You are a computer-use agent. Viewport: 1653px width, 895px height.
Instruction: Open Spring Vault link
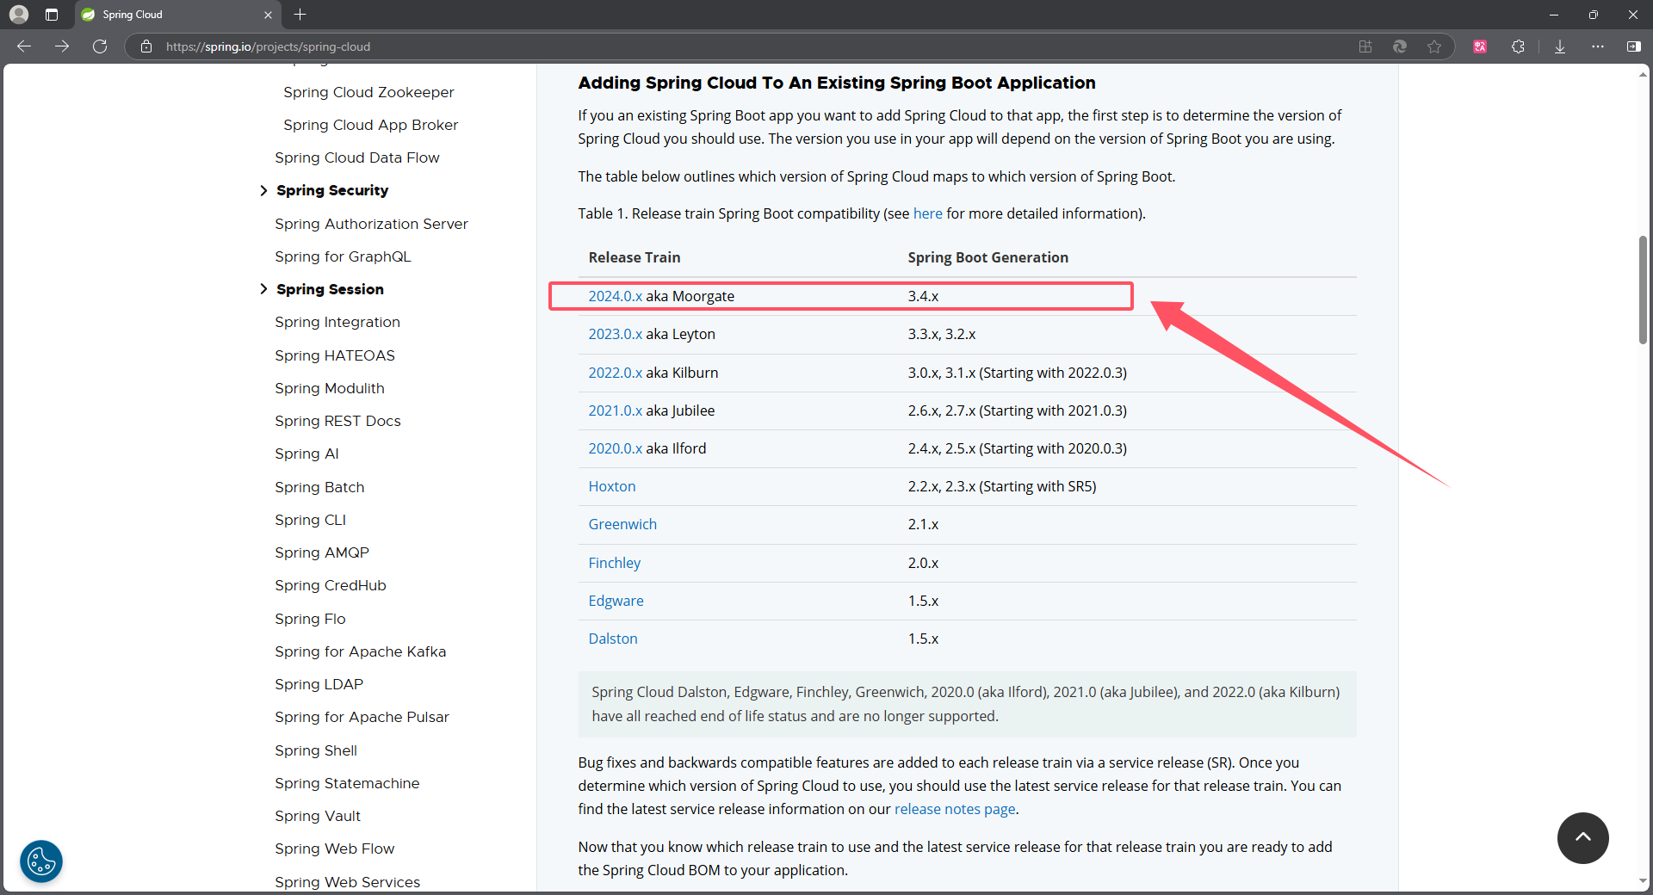pyautogui.click(x=318, y=816)
